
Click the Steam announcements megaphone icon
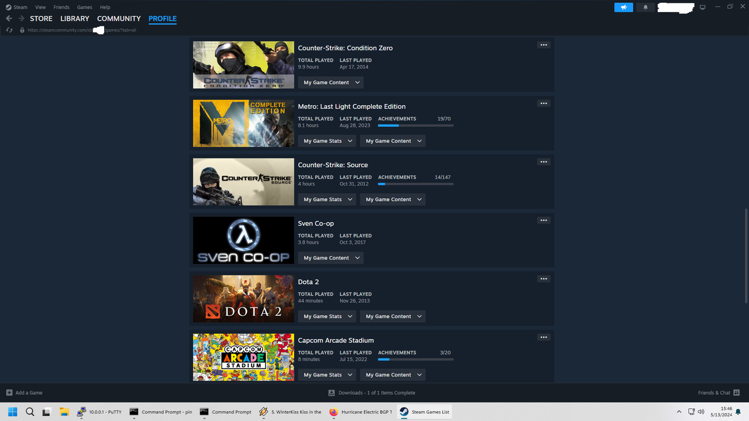coord(624,7)
